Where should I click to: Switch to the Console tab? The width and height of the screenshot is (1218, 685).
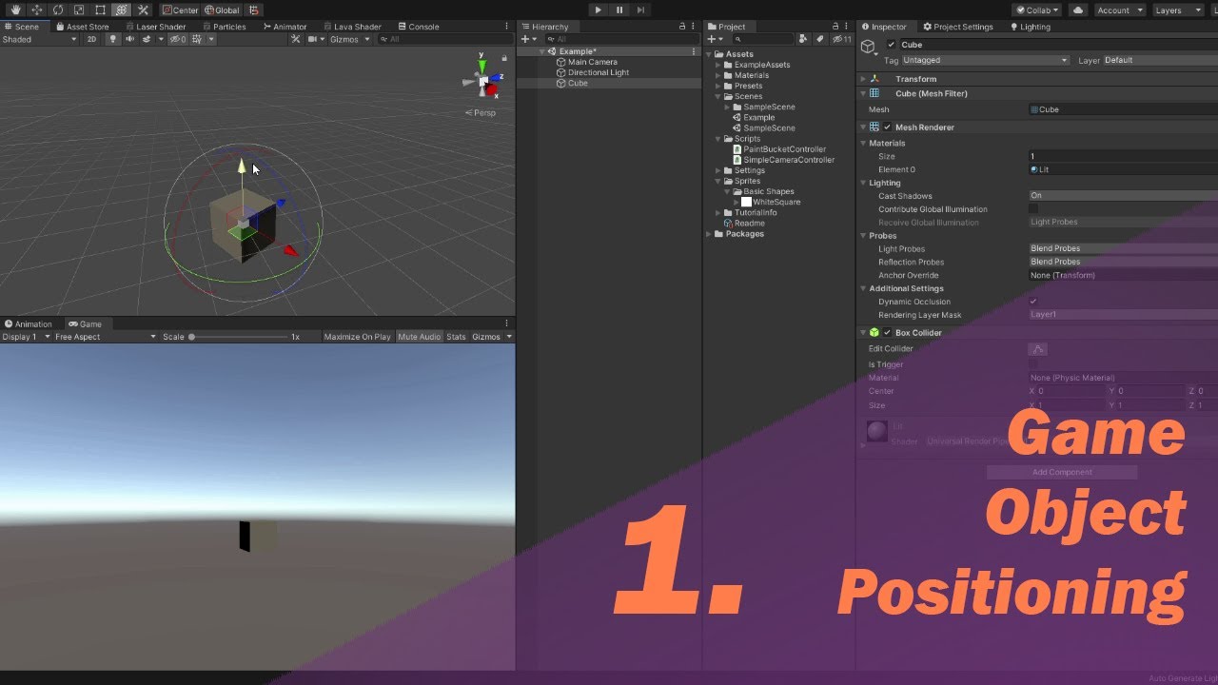419,27
